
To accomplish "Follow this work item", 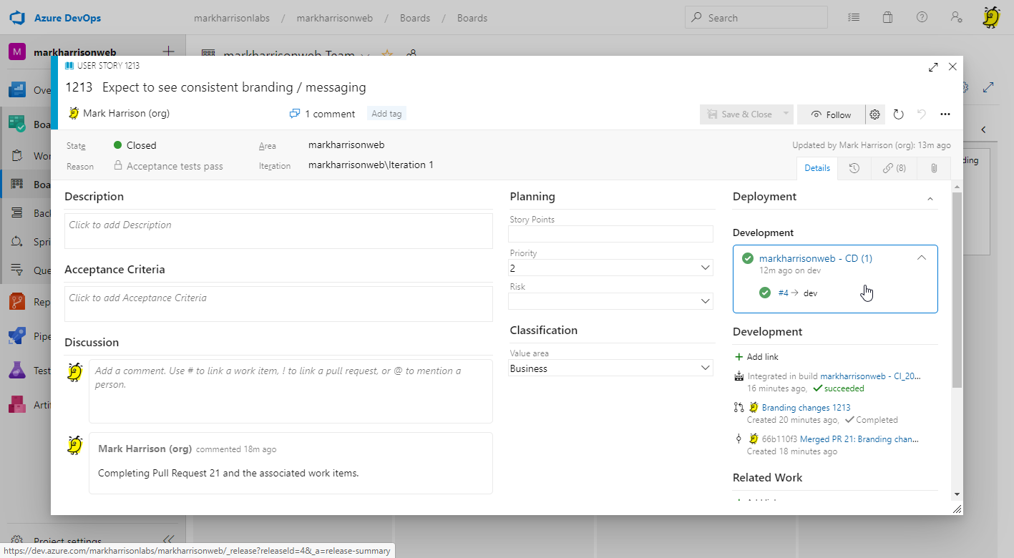I will tap(831, 114).
